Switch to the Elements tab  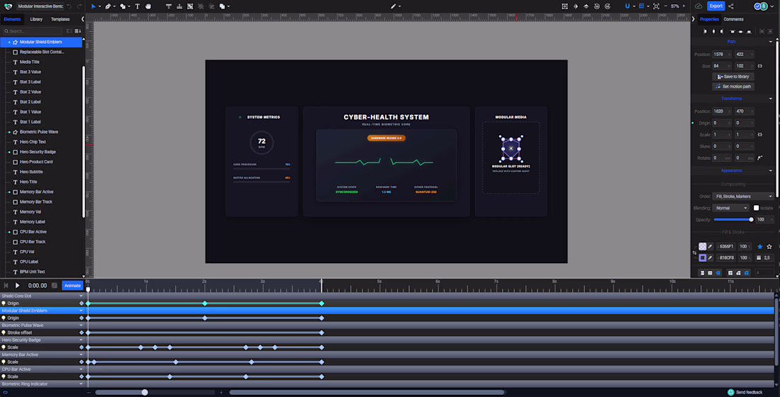coord(13,19)
